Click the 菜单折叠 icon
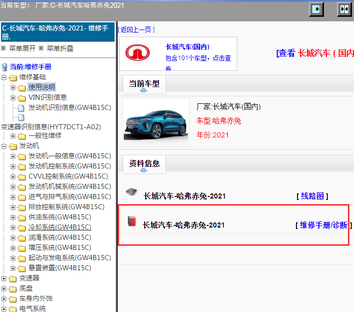Viewport: 354px width, 312px height. click(x=41, y=48)
